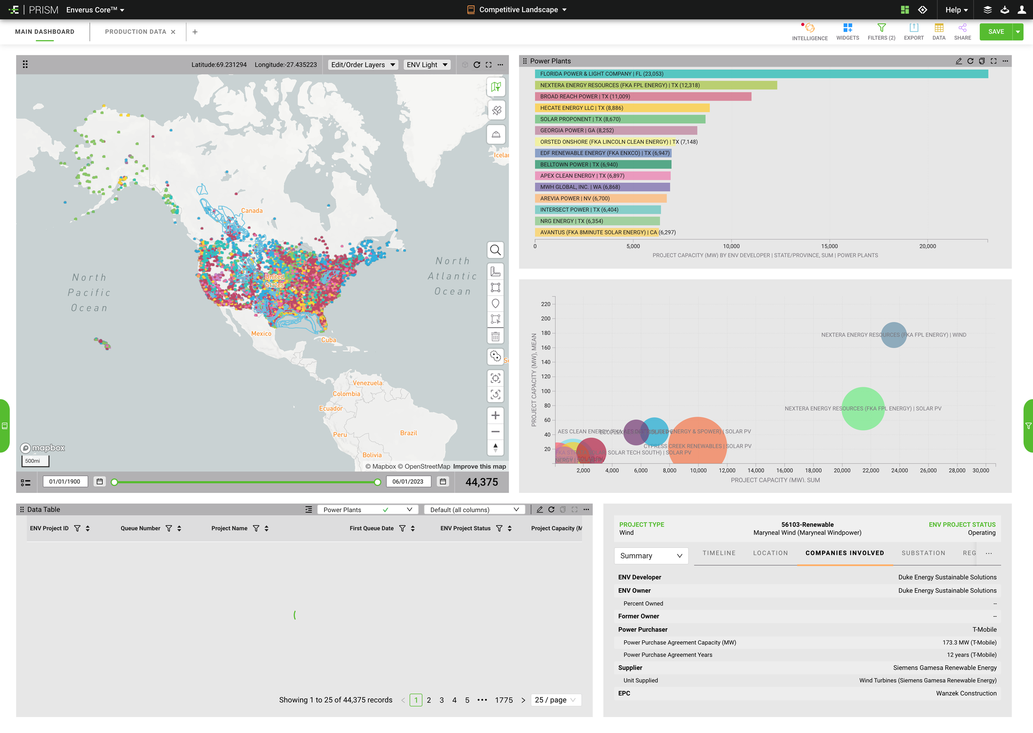Screen dimensions: 1033x733
Task: Click the Florida Power & Light bar
Action: click(762, 74)
